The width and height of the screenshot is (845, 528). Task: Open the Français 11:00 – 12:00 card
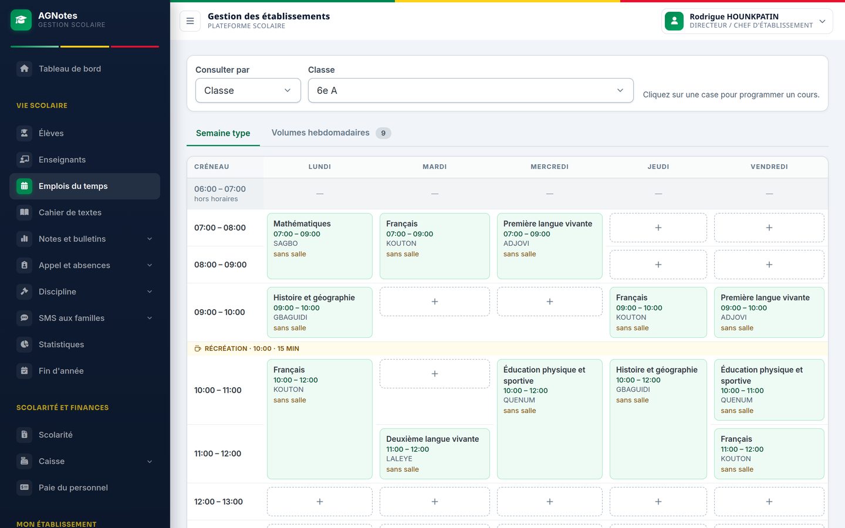[x=769, y=454]
